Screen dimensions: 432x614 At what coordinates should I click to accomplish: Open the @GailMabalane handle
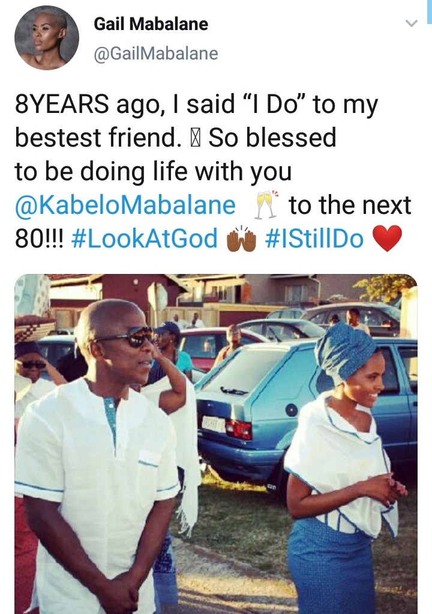(x=156, y=53)
